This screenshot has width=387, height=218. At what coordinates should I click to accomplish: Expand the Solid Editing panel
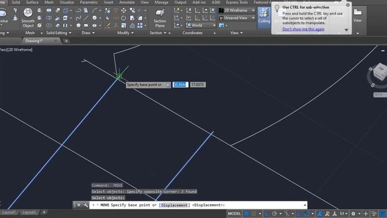(59, 33)
